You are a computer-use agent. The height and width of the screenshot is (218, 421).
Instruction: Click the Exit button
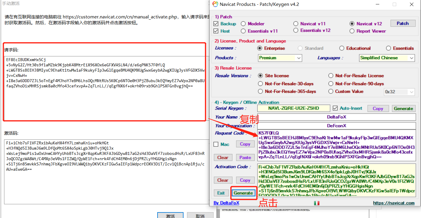[221, 193]
